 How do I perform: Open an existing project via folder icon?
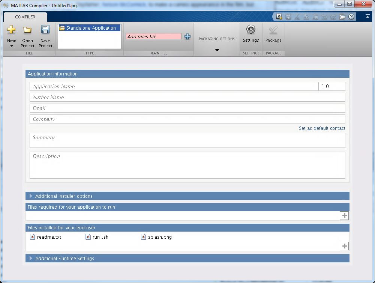27,30
